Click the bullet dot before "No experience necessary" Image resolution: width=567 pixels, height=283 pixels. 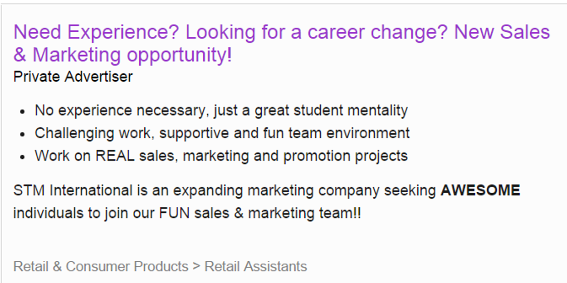23,112
